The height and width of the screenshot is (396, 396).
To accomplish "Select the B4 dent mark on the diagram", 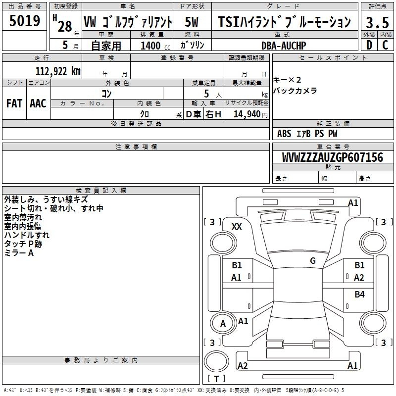I will pos(359,295).
